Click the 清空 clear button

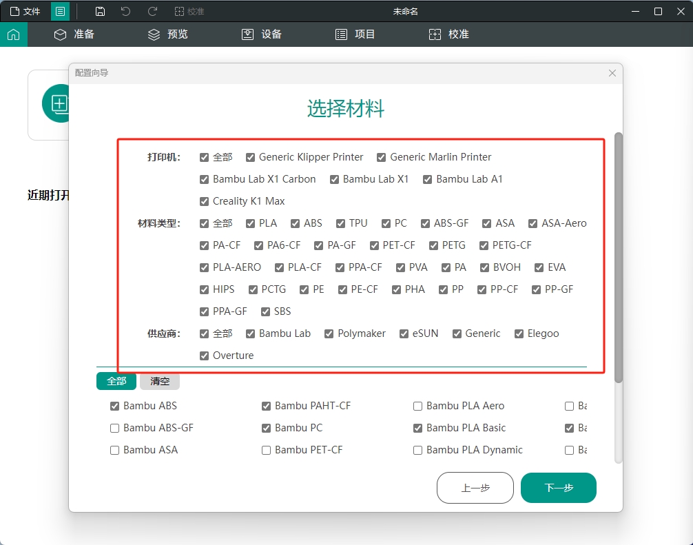click(x=160, y=382)
